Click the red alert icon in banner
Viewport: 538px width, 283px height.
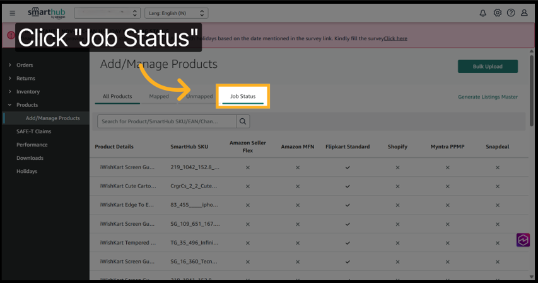(11, 36)
